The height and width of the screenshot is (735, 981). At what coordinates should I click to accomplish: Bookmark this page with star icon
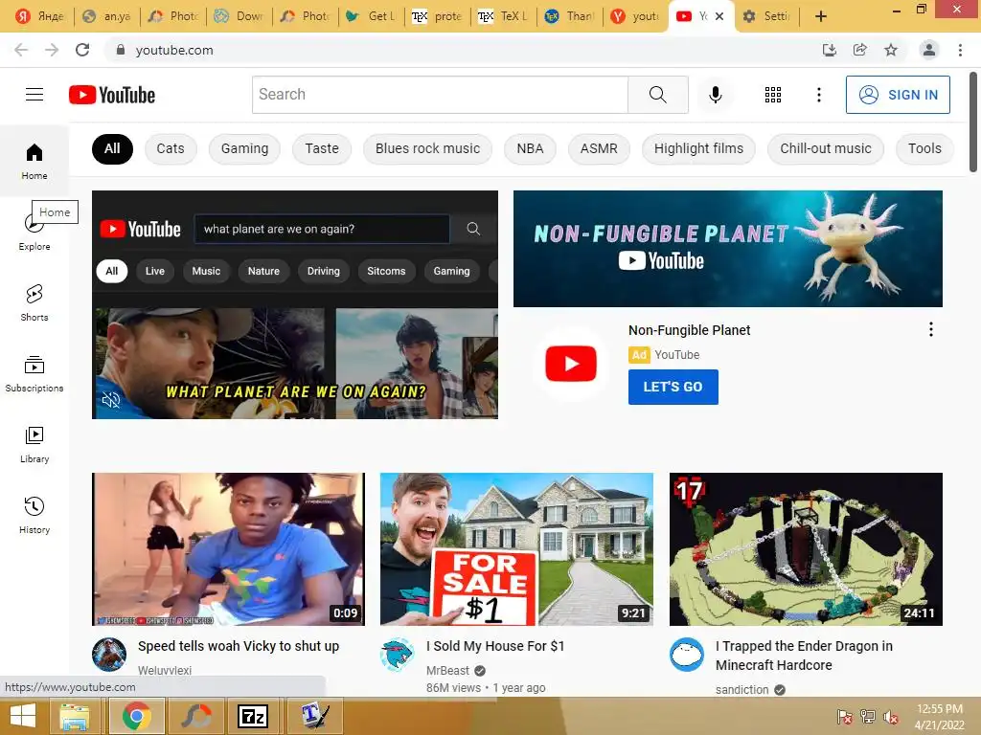(x=891, y=50)
